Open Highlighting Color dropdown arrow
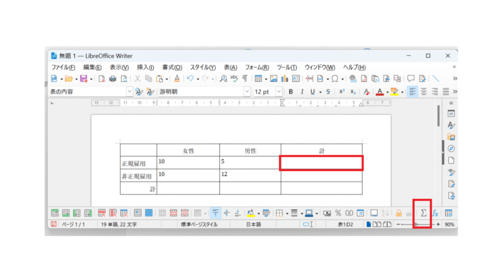 coord(402,92)
